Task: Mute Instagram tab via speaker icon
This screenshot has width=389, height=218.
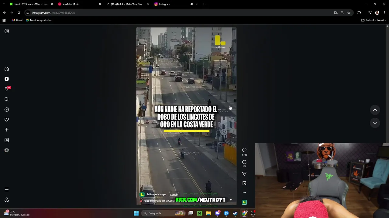Action: (192, 4)
